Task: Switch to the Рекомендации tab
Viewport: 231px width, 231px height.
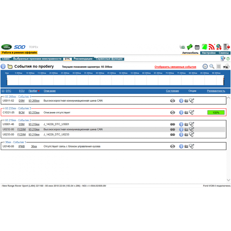Action: (83, 59)
